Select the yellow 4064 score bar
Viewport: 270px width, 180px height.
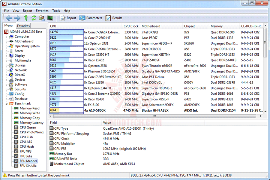(66, 110)
